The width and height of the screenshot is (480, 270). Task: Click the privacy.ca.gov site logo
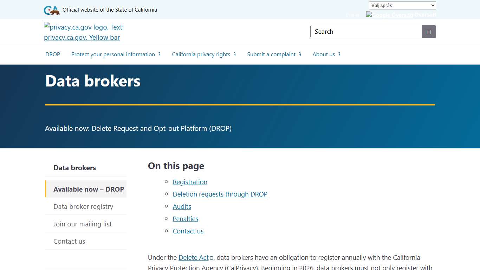84,32
